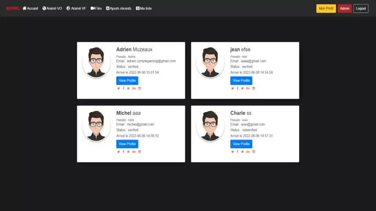Click the red Admin button
The height and width of the screenshot is (211, 376).
[344, 8]
